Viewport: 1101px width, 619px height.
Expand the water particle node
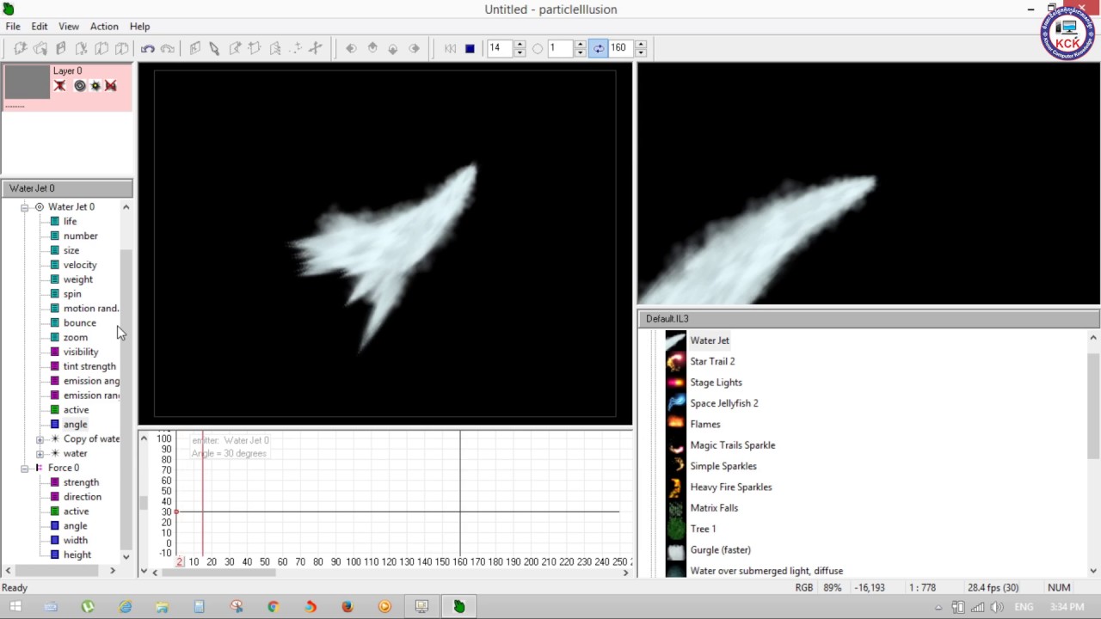pyautogui.click(x=40, y=454)
